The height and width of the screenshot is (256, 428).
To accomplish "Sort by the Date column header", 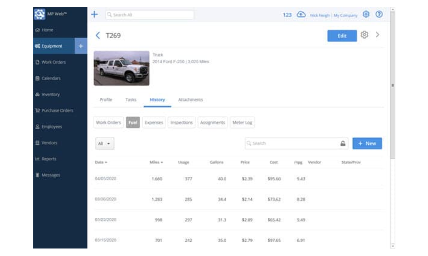I will click(x=101, y=162).
